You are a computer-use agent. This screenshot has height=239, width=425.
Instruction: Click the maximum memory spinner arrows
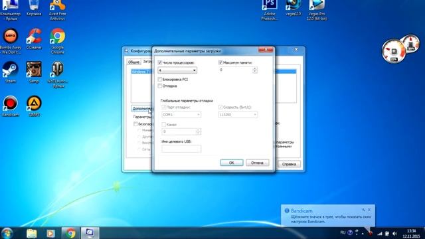[254, 70]
